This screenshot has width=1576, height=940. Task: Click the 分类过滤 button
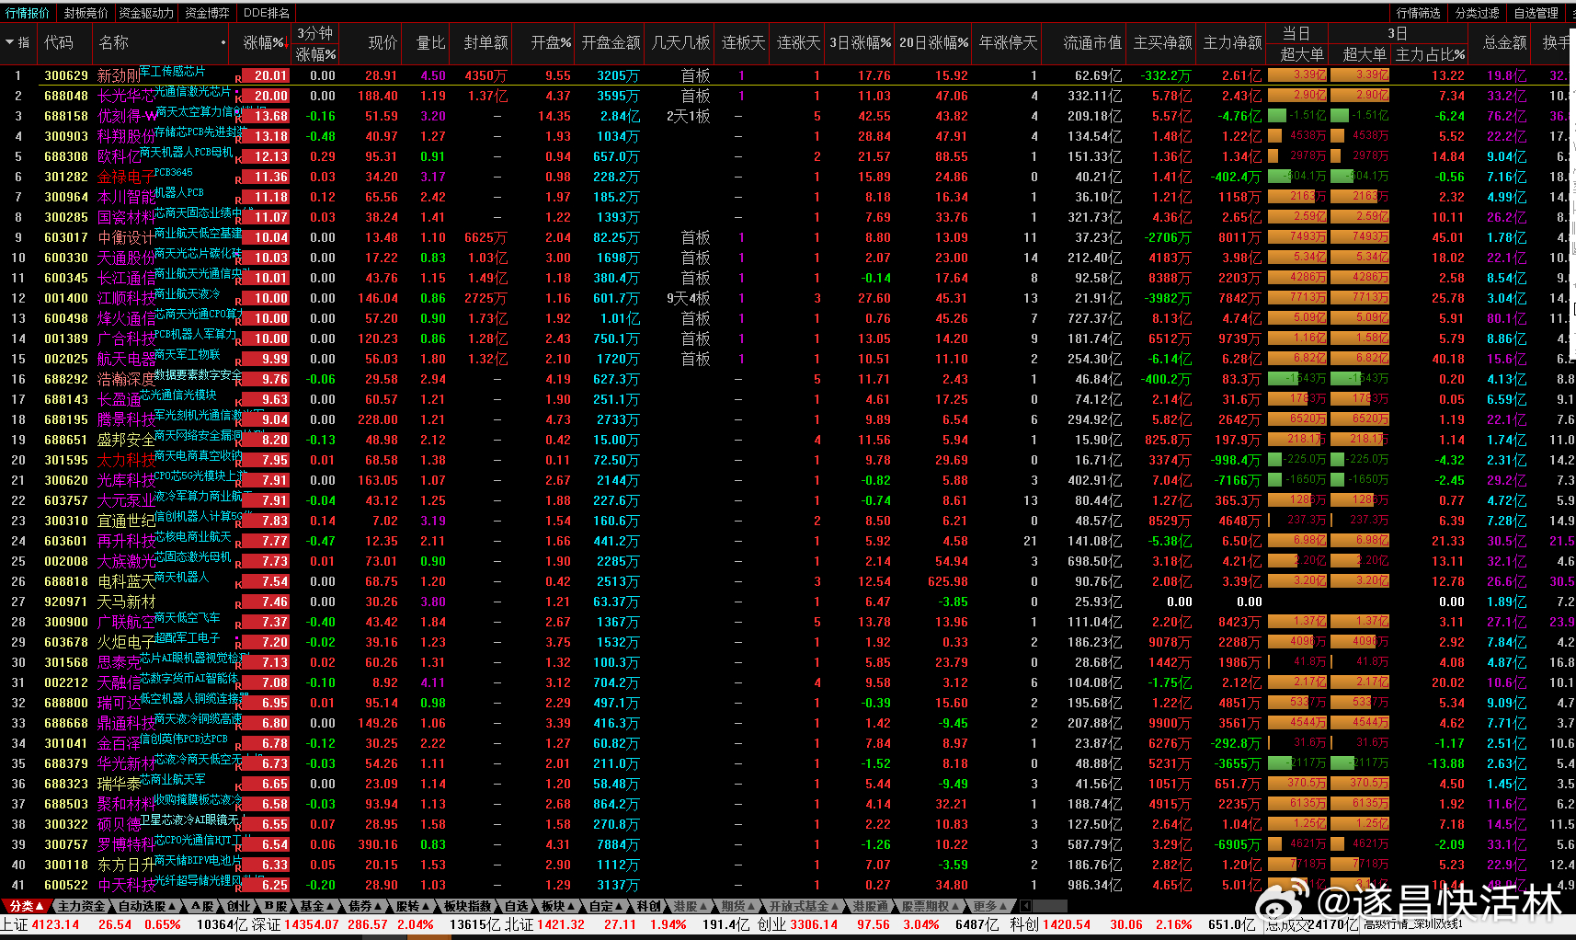coord(1478,13)
